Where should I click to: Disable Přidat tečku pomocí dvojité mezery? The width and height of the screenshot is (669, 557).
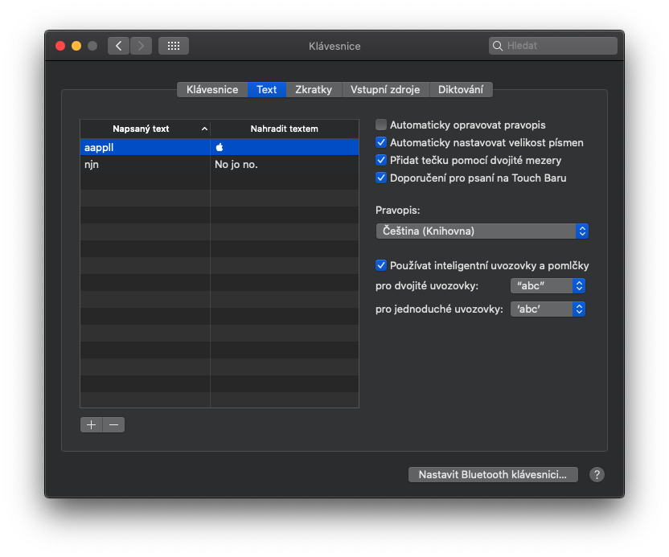381,160
